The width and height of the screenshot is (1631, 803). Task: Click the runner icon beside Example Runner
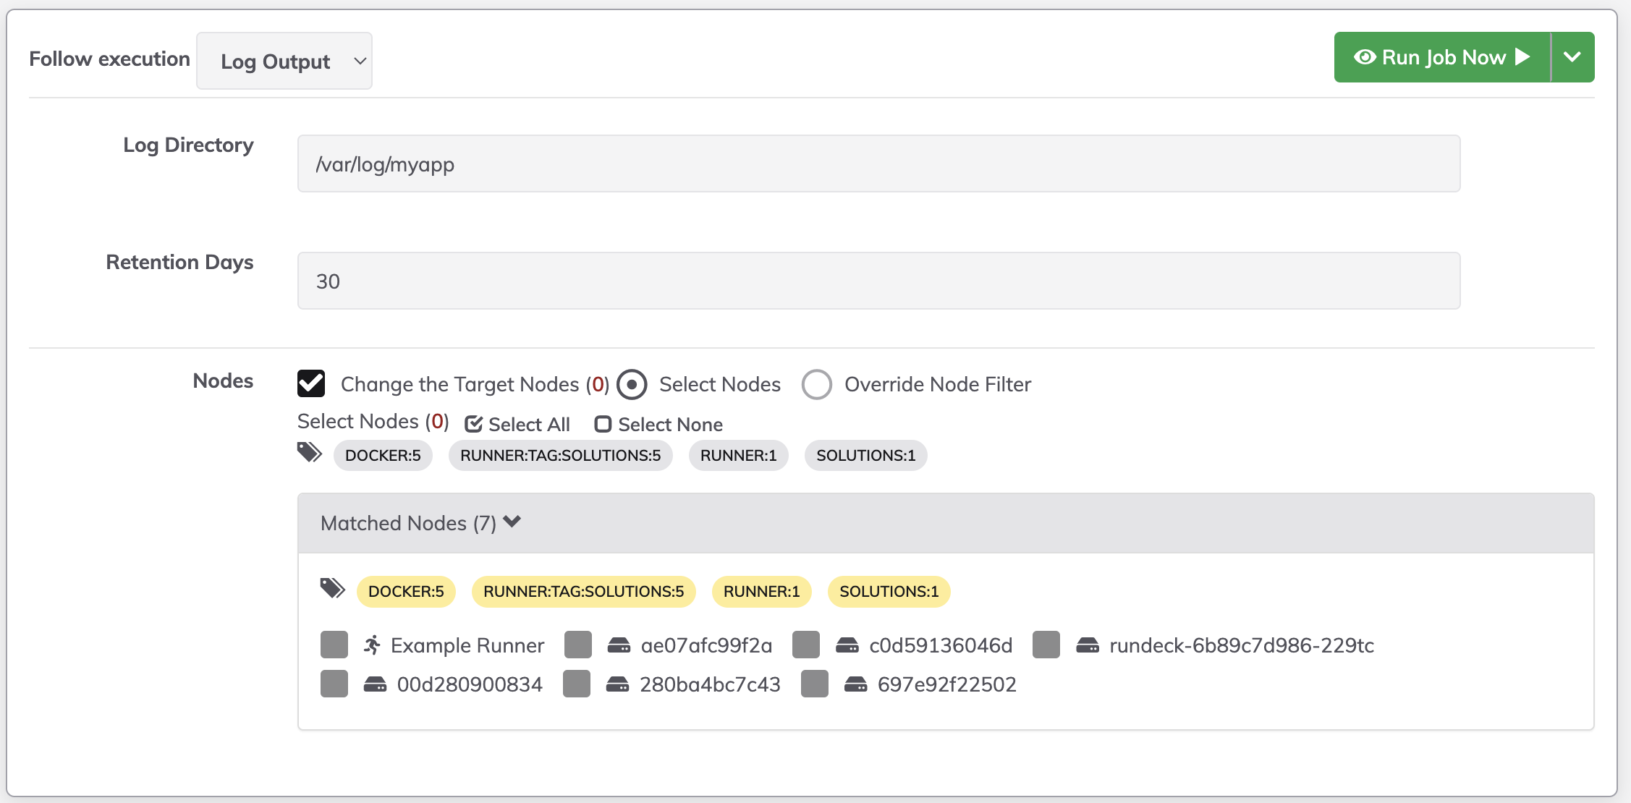pos(372,645)
